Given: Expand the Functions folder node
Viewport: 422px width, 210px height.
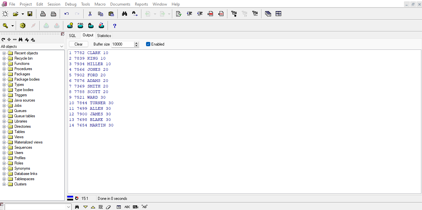Looking at the screenshot, I should tap(4, 64).
